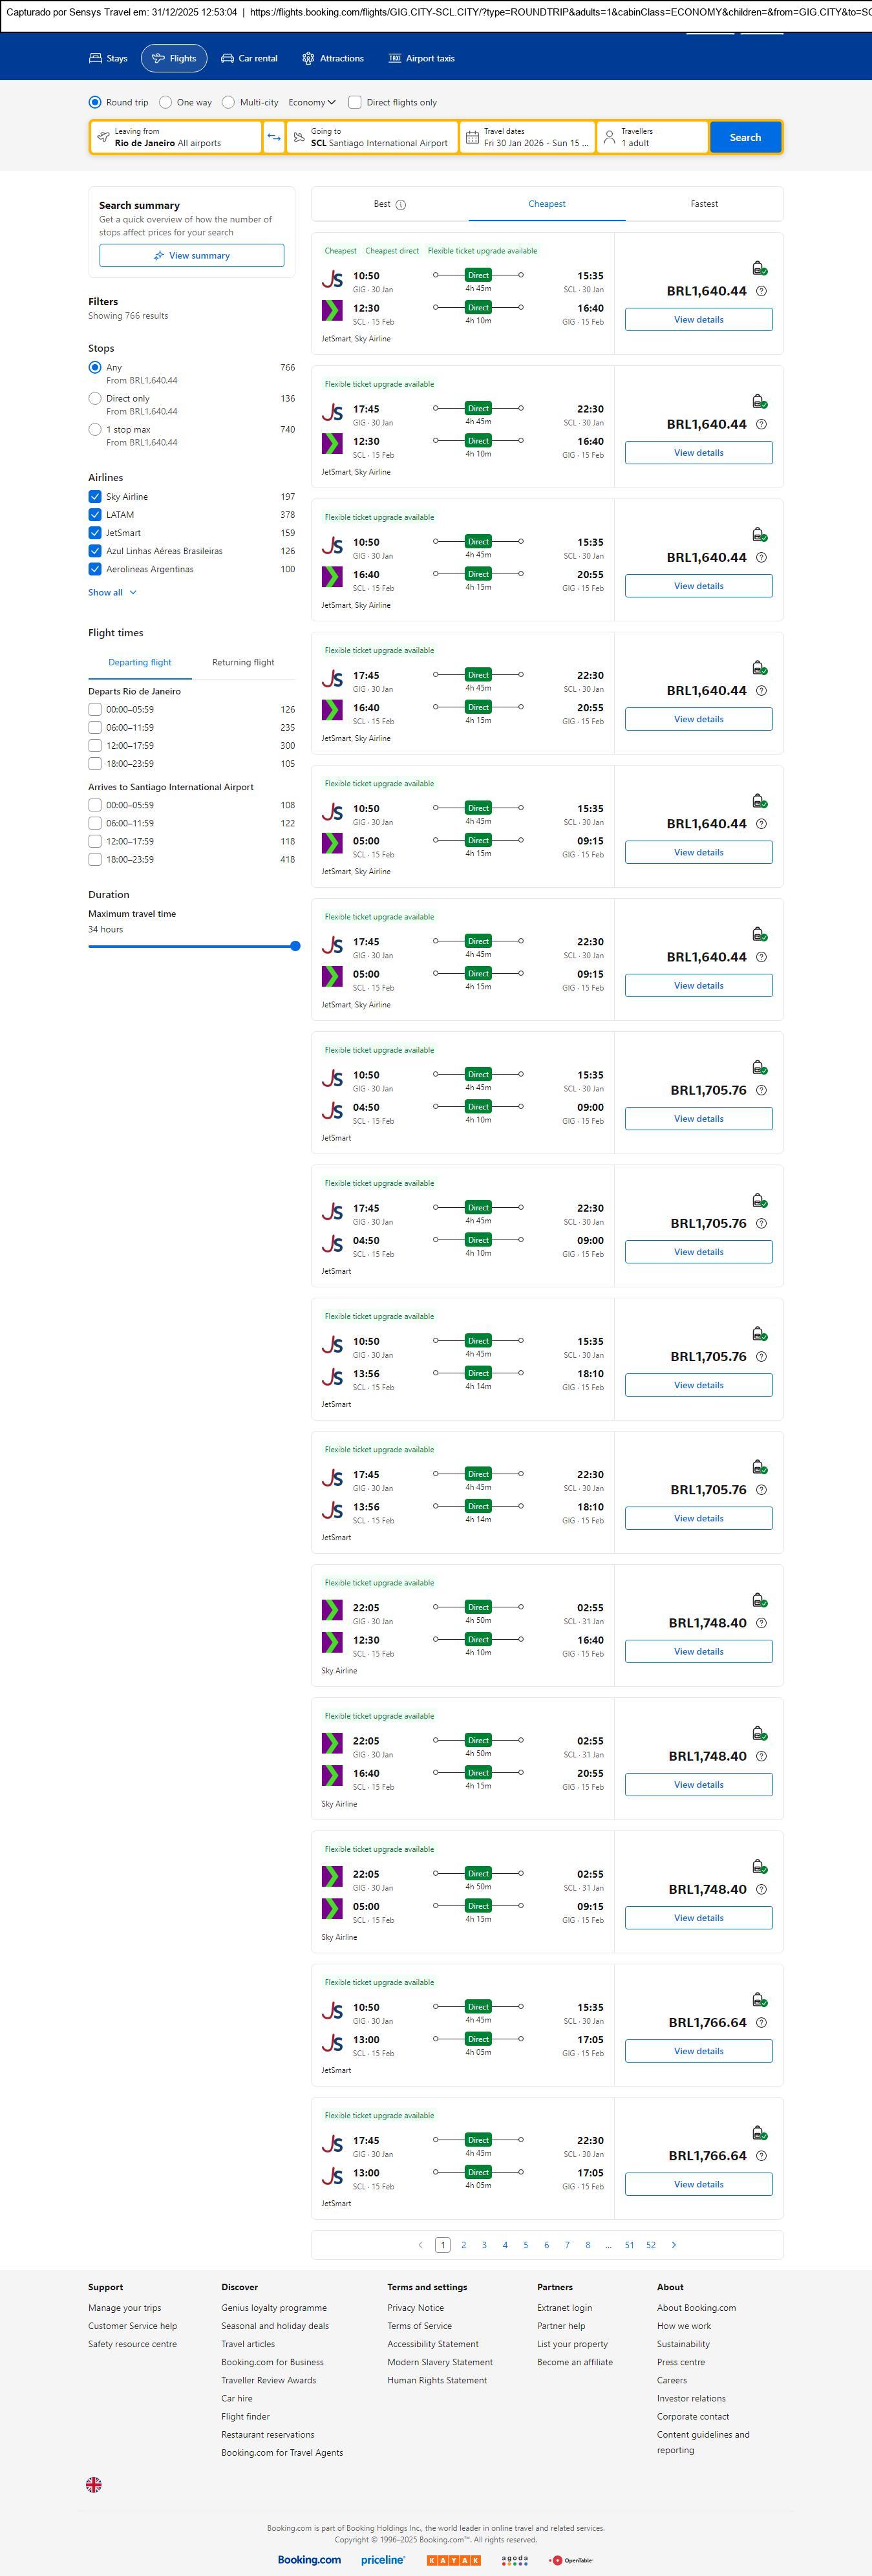This screenshot has height=2576, width=872.
Task: Switch to the Returning flight tab
Action: tap(243, 662)
